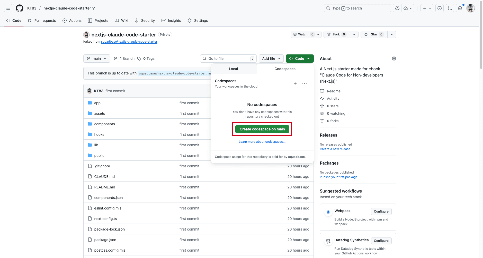Open the hamburger navigation menu
Screen dimensions: 483x258
click(x=8, y=8)
